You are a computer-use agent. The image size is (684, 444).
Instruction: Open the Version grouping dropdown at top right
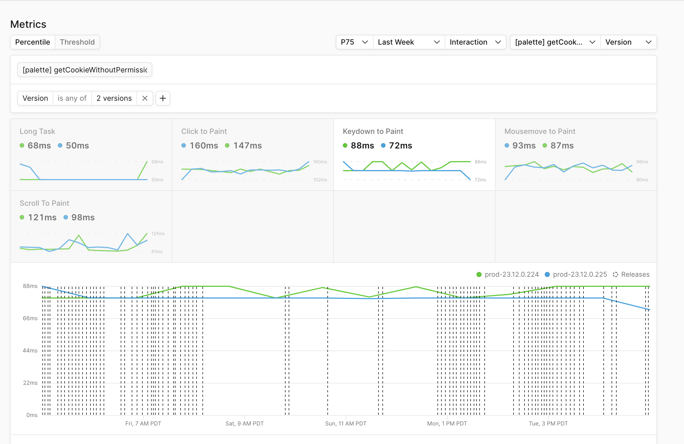628,42
